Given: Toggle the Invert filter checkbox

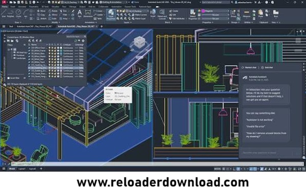Looking at the screenshot, I should [x=9, y=78].
